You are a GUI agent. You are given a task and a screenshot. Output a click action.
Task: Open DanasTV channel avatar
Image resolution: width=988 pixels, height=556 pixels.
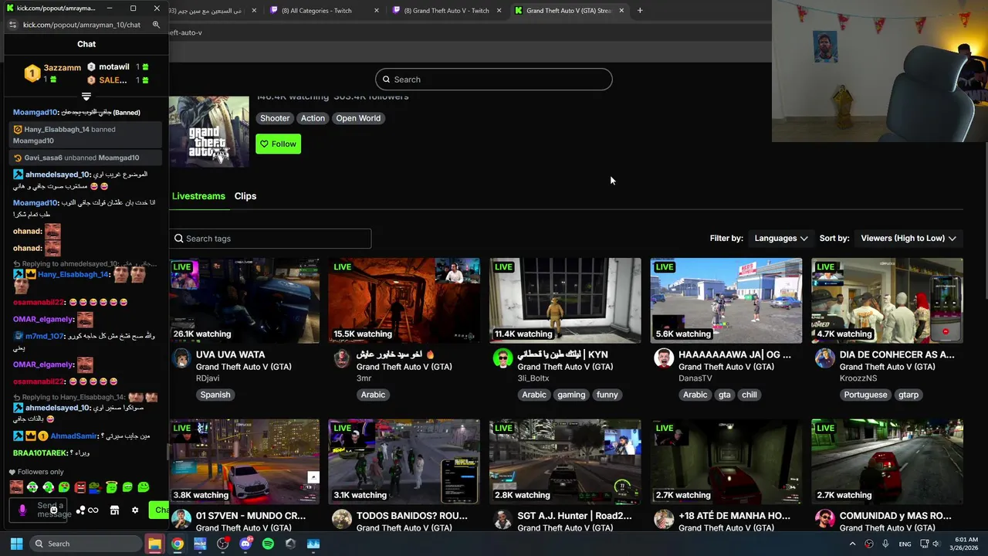tap(664, 358)
